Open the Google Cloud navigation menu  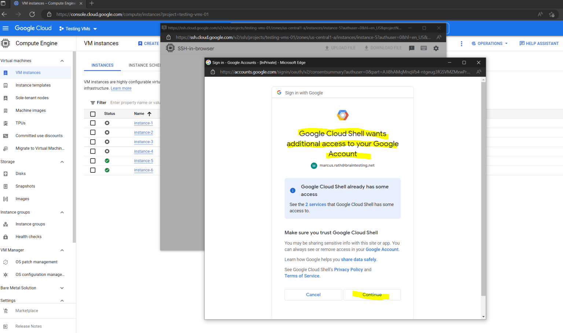point(5,28)
